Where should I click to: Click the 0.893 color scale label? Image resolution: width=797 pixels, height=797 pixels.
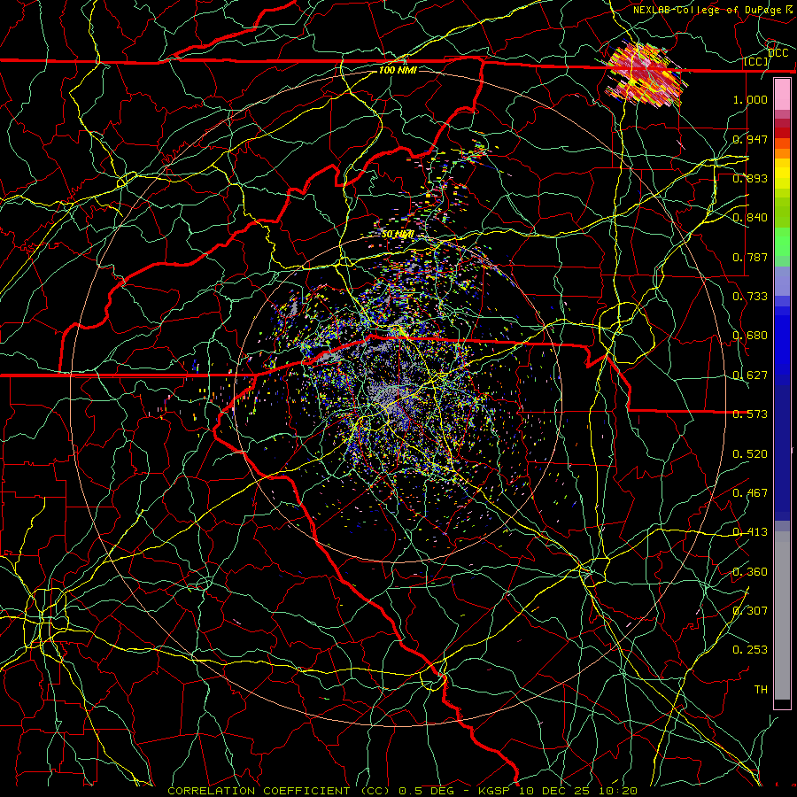750,178
